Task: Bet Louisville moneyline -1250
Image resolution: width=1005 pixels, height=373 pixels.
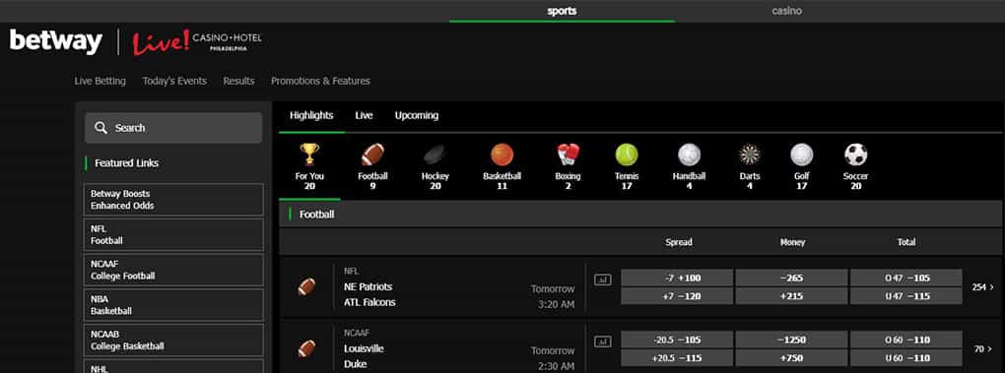Action: 791,340
